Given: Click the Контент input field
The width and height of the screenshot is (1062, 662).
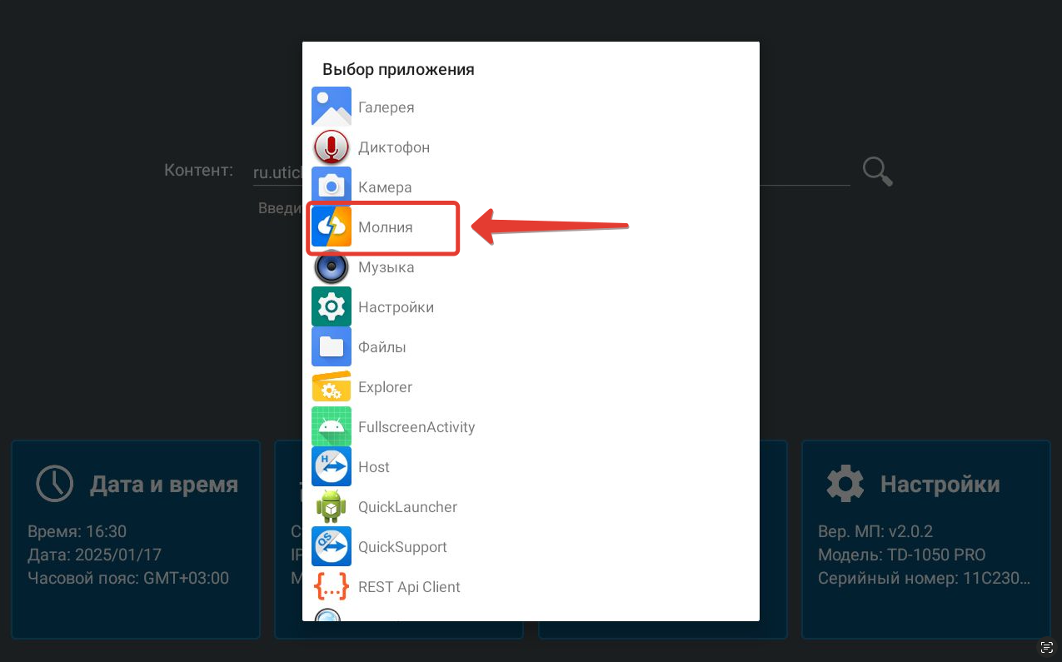Looking at the screenshot, I should pos(551,172).
